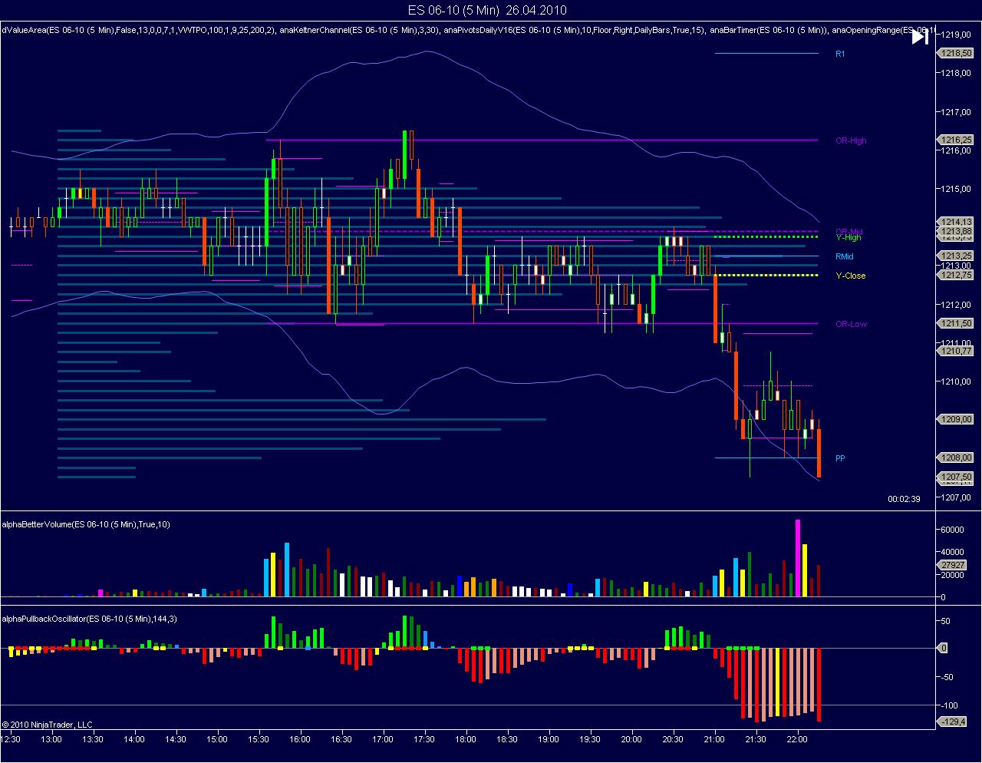This screenshot has width=982, height=763.
Task: Click the dValueArea indicator label text
Action: [x=138, y=31]
